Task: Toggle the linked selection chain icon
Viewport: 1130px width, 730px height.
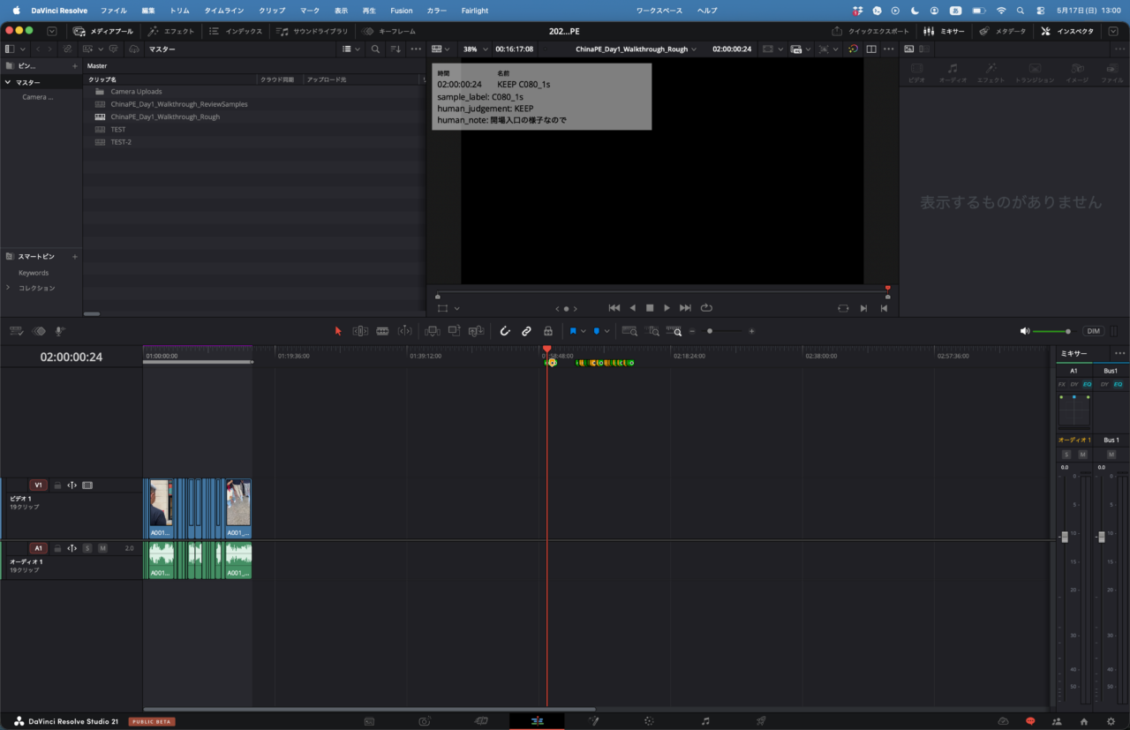Action: coord(526,331)
